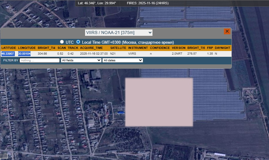Click the BRIGHT_TI4 column header
The height and width of the screenshot is (160, 269).
47,48
